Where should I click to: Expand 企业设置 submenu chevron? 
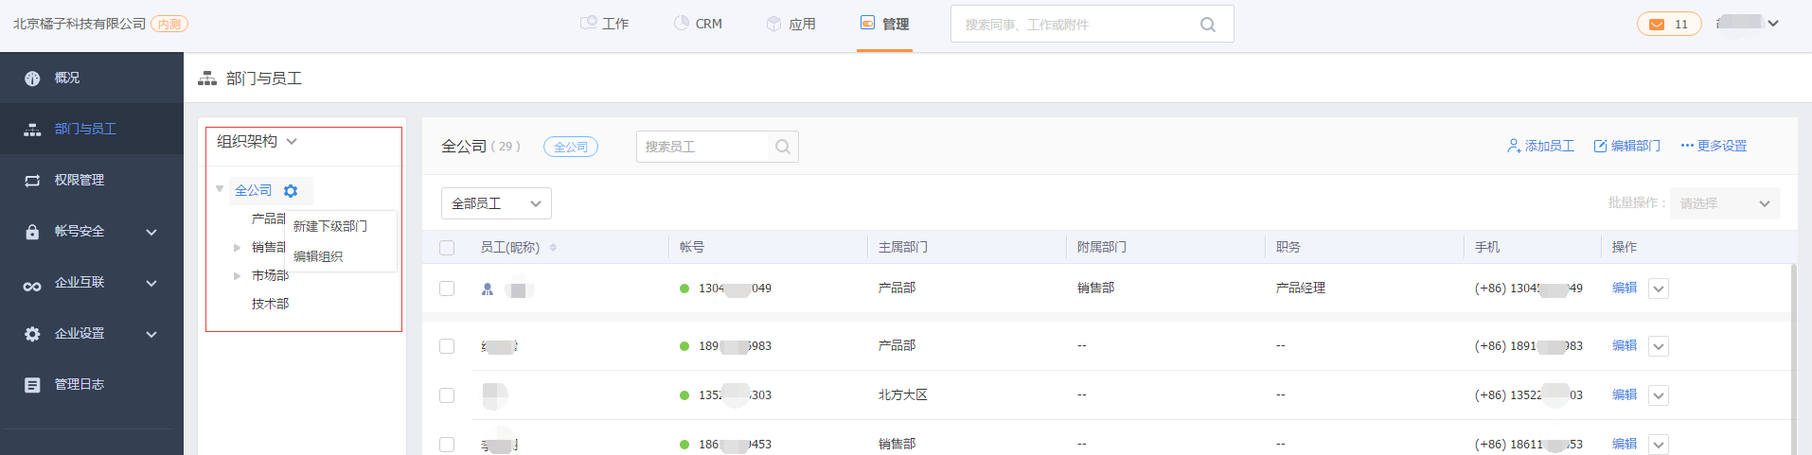(x=151, y=334)
